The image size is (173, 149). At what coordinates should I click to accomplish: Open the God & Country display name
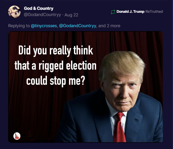click(x=39, y=9)
